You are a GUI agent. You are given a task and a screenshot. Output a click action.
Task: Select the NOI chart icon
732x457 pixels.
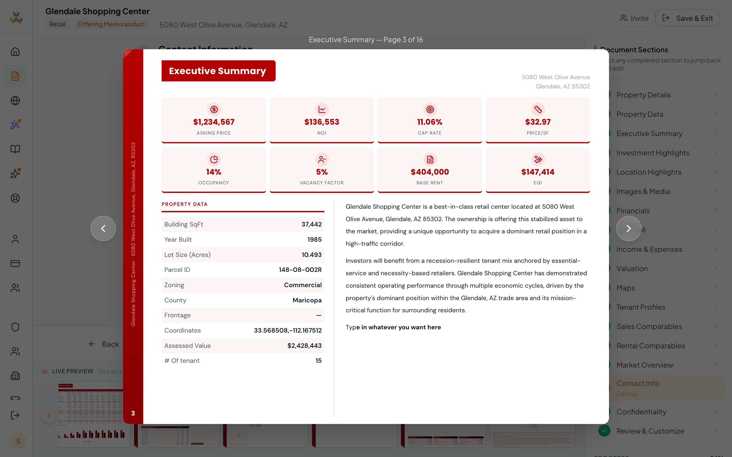tap(322, 109)
